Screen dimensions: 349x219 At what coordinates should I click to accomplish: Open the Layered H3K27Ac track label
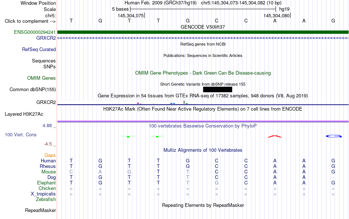point(24,114)
